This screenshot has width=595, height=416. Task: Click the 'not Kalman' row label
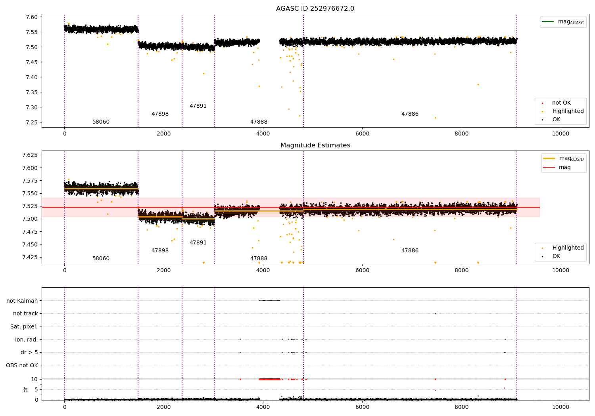pyautogui.click(x=22, y=301)
